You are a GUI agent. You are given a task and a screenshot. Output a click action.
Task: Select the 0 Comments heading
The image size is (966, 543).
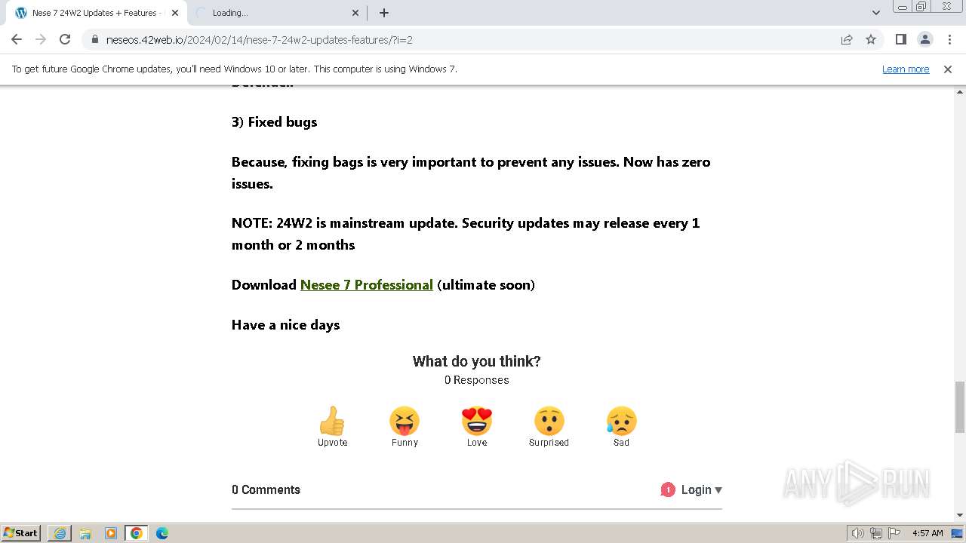tap(266, 489)
